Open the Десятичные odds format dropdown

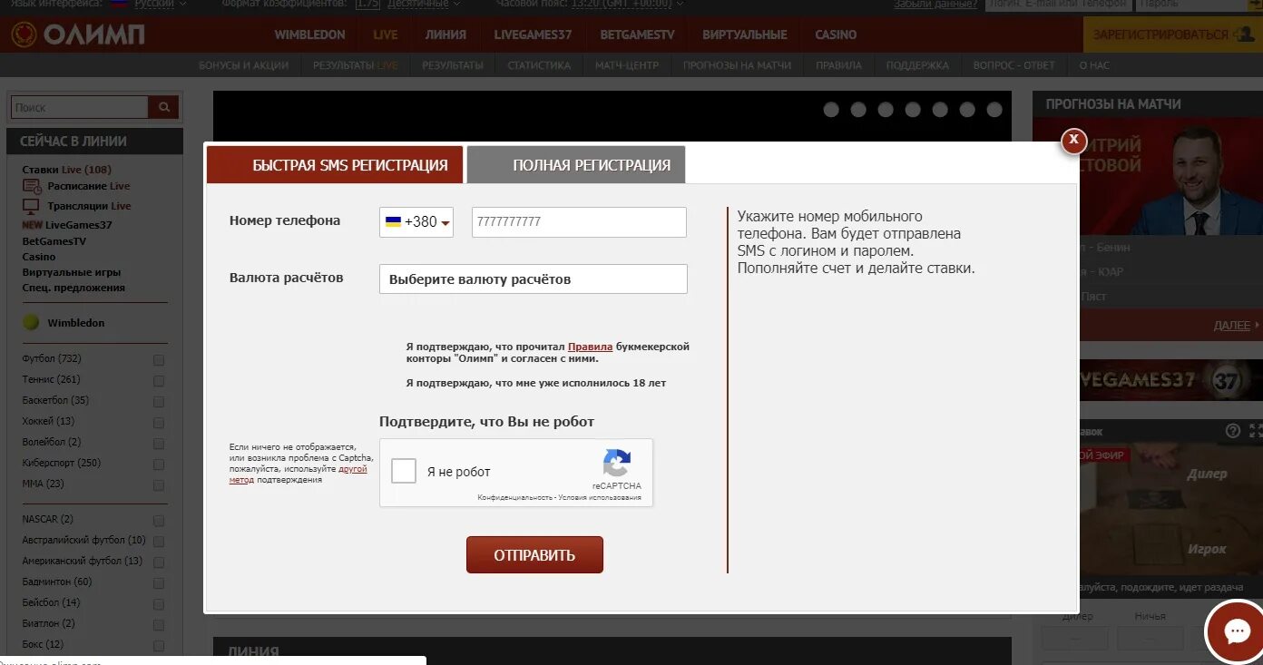click(x=423, y=4)
